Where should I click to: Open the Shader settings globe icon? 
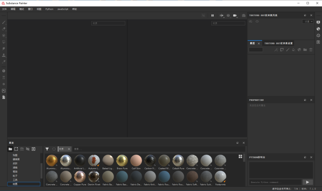pyautogui.click(x=318, y=29)
